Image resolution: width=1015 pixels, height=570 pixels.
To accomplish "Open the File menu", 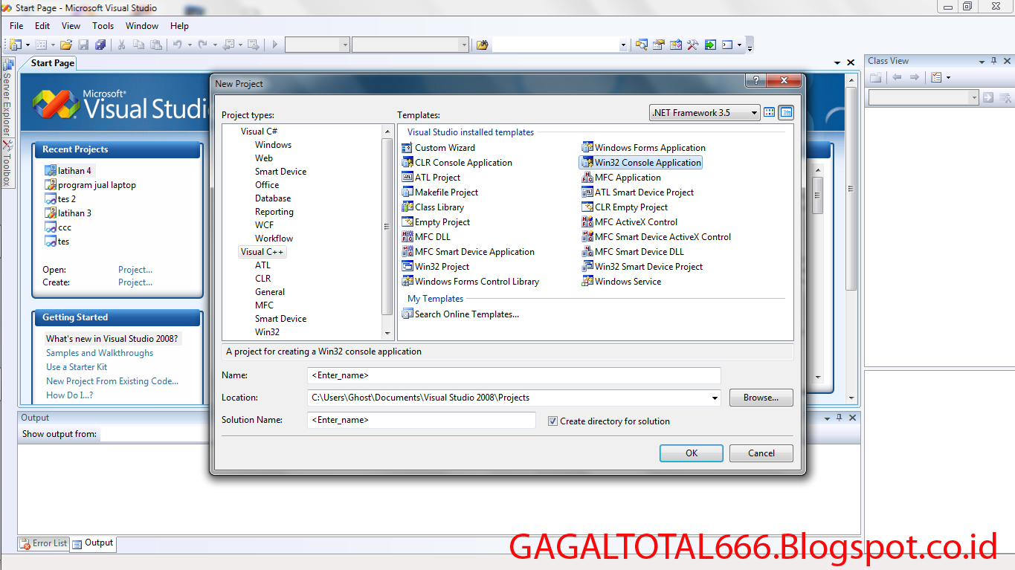I will [x=16, y=26].
